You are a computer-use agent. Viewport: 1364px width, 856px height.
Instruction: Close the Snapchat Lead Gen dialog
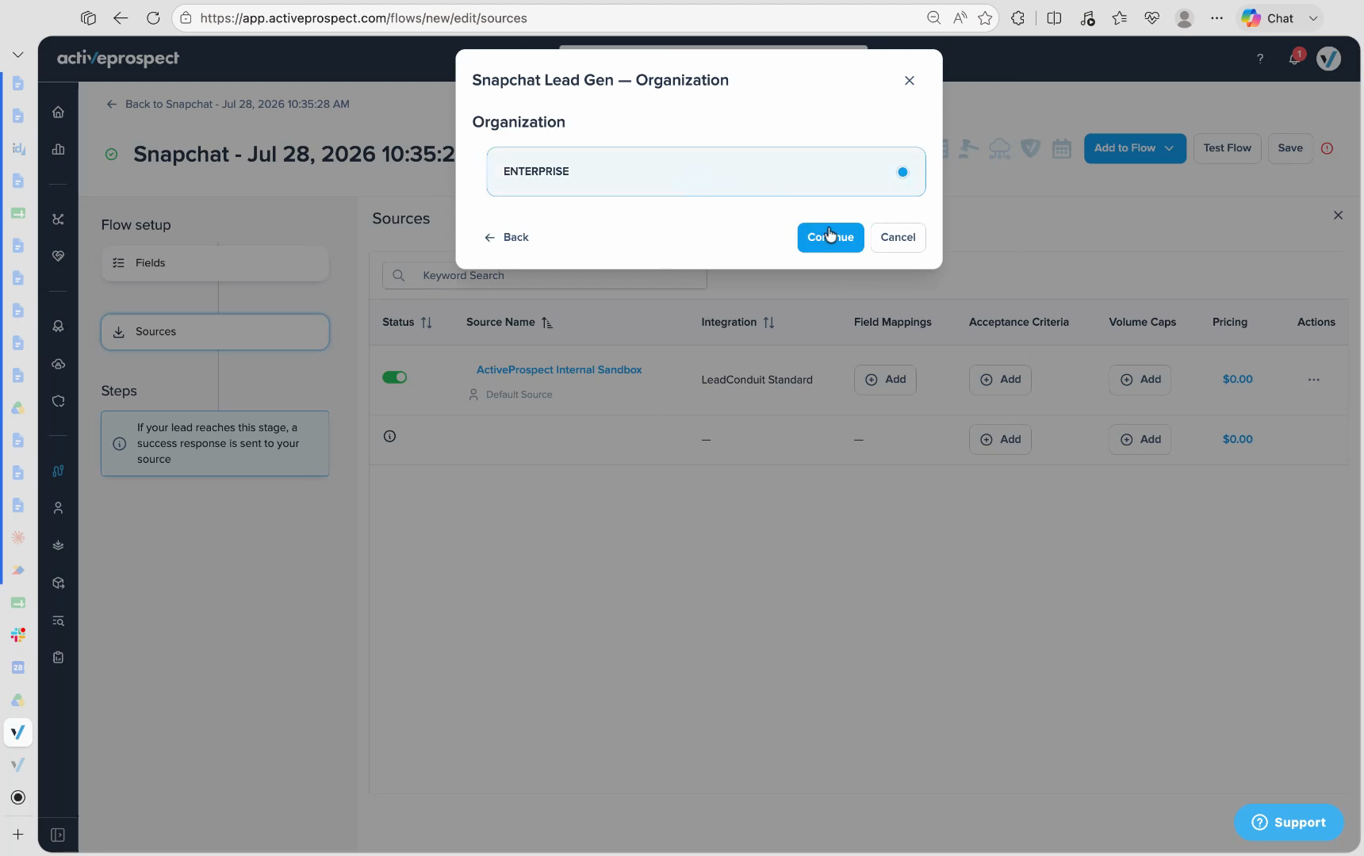point(910,81)
